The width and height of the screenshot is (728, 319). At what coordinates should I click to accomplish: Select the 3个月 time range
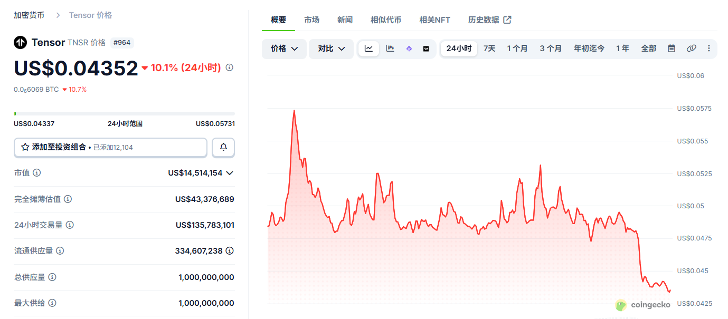[551, 49]
